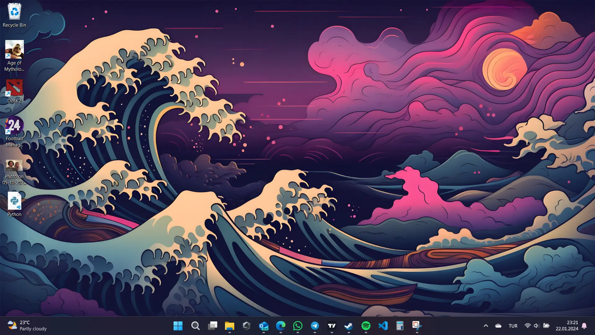Image resolution: width=595 pixels, height=335 pixels.
Task: Open the notification bell
Action: pyautogui.click(x=584, y=326)
